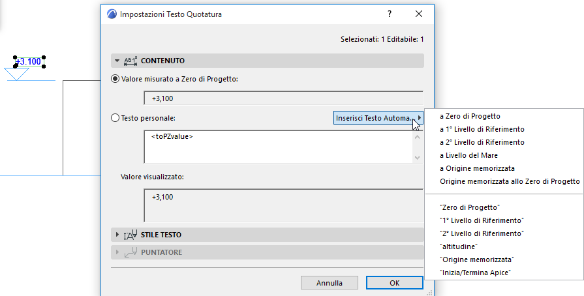Screen dimensions: 584x296
Task: Select Valore misurato a Zero di Progetto
Action: (115, 79)
